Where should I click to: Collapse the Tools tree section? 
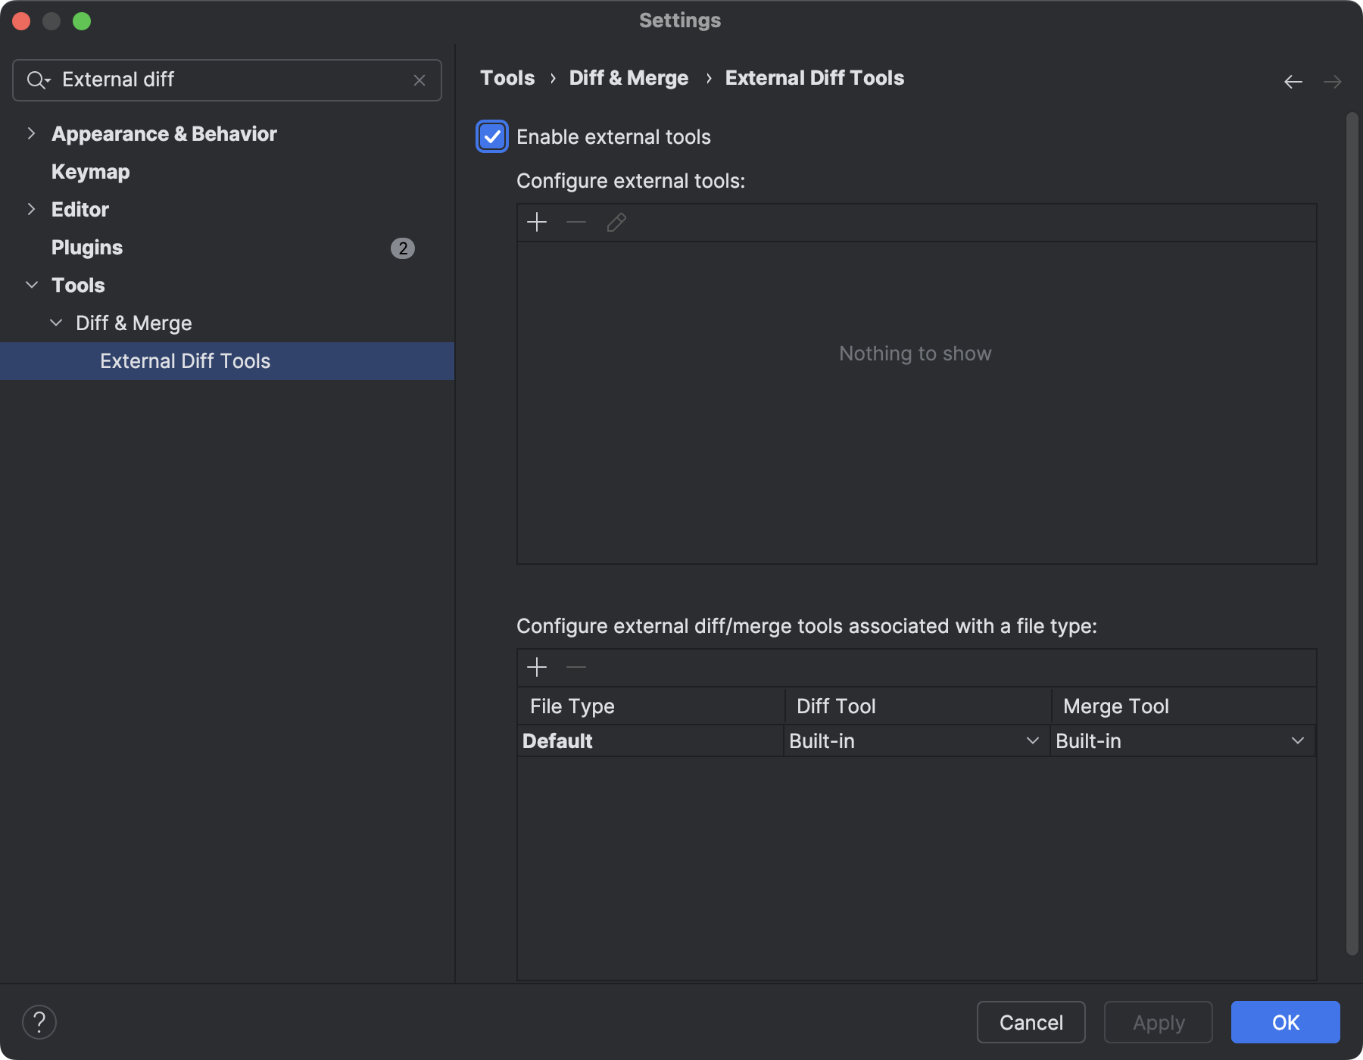point(32,285)
